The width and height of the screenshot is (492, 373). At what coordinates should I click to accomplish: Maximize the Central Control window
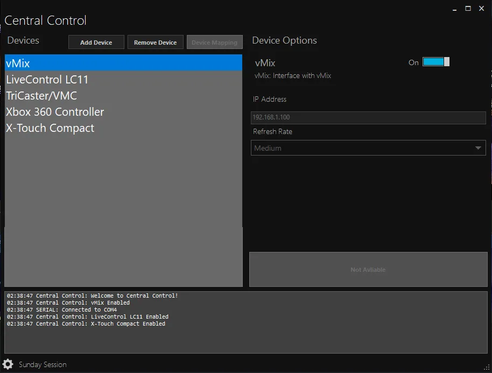[468, 9]
